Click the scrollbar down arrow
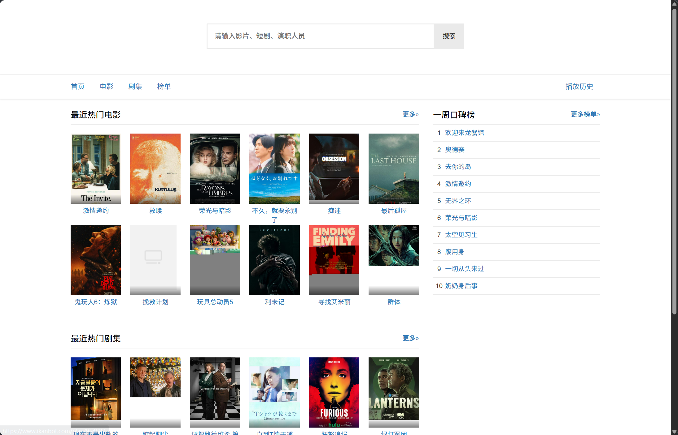Viewport: 678px width, 435px height. pyautogui.click(x=674, y=432)
